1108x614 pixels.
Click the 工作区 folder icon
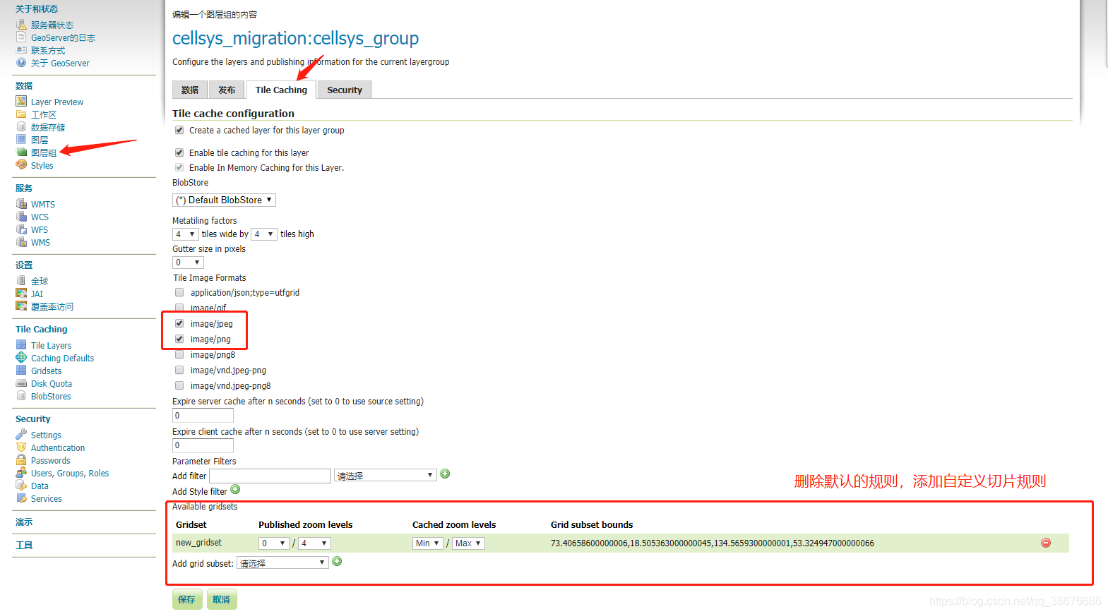point(21,114)
